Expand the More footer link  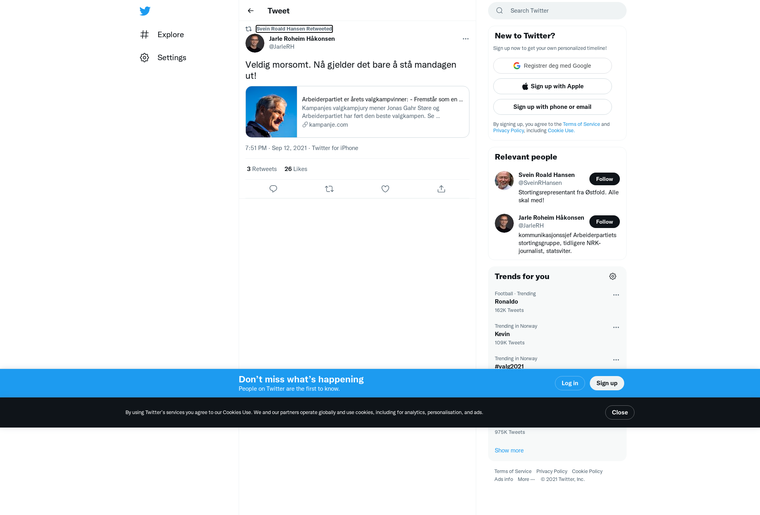click(526, 479)
